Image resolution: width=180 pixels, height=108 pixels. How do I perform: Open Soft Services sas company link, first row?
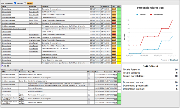[8, 18]
